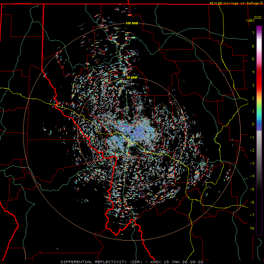Click the 0 value on the color scale
Screen dimensions: 264x264
[x=253, y=124]
